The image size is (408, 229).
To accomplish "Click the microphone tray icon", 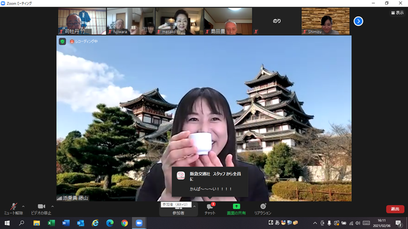I will point(329,223).
